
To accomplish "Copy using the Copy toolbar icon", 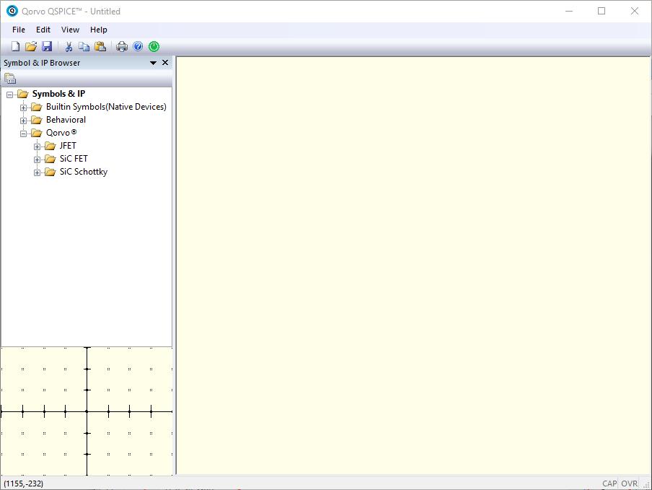I will coord(84,47).
